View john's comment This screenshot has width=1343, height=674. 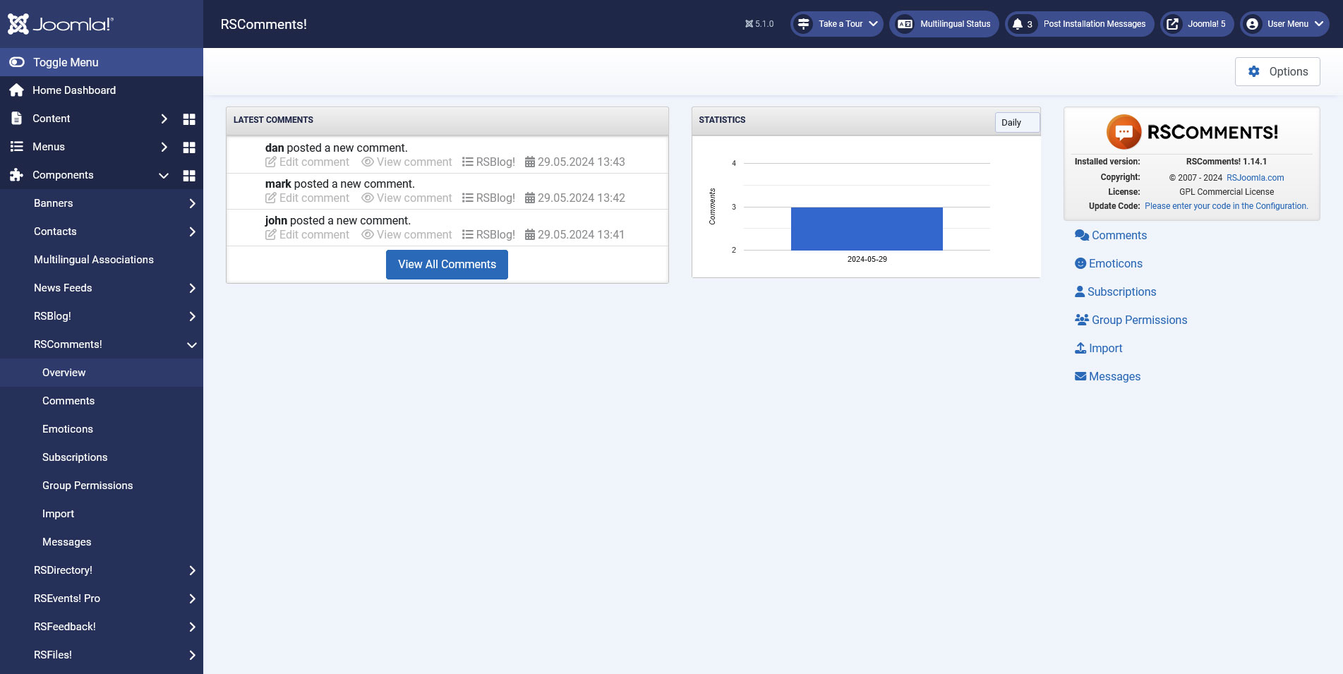(x=406, y=234)
